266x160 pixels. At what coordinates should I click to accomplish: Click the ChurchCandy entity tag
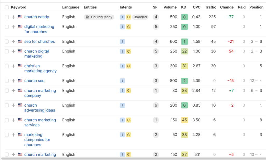[99, 17]
